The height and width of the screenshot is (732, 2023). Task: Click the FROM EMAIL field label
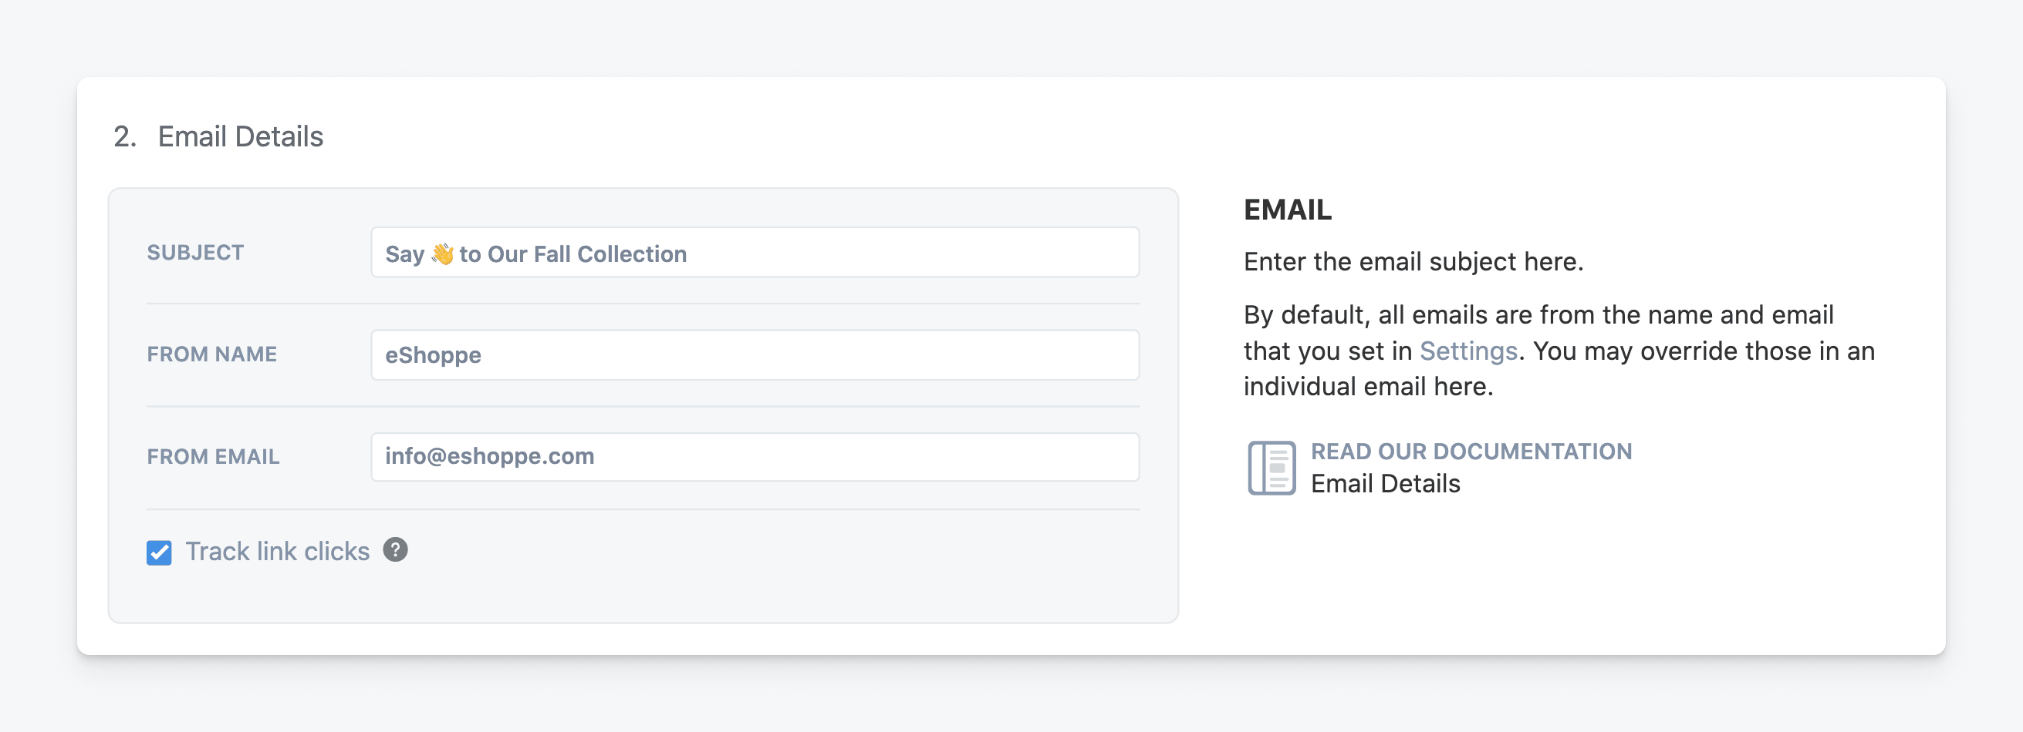coord(213,457)
